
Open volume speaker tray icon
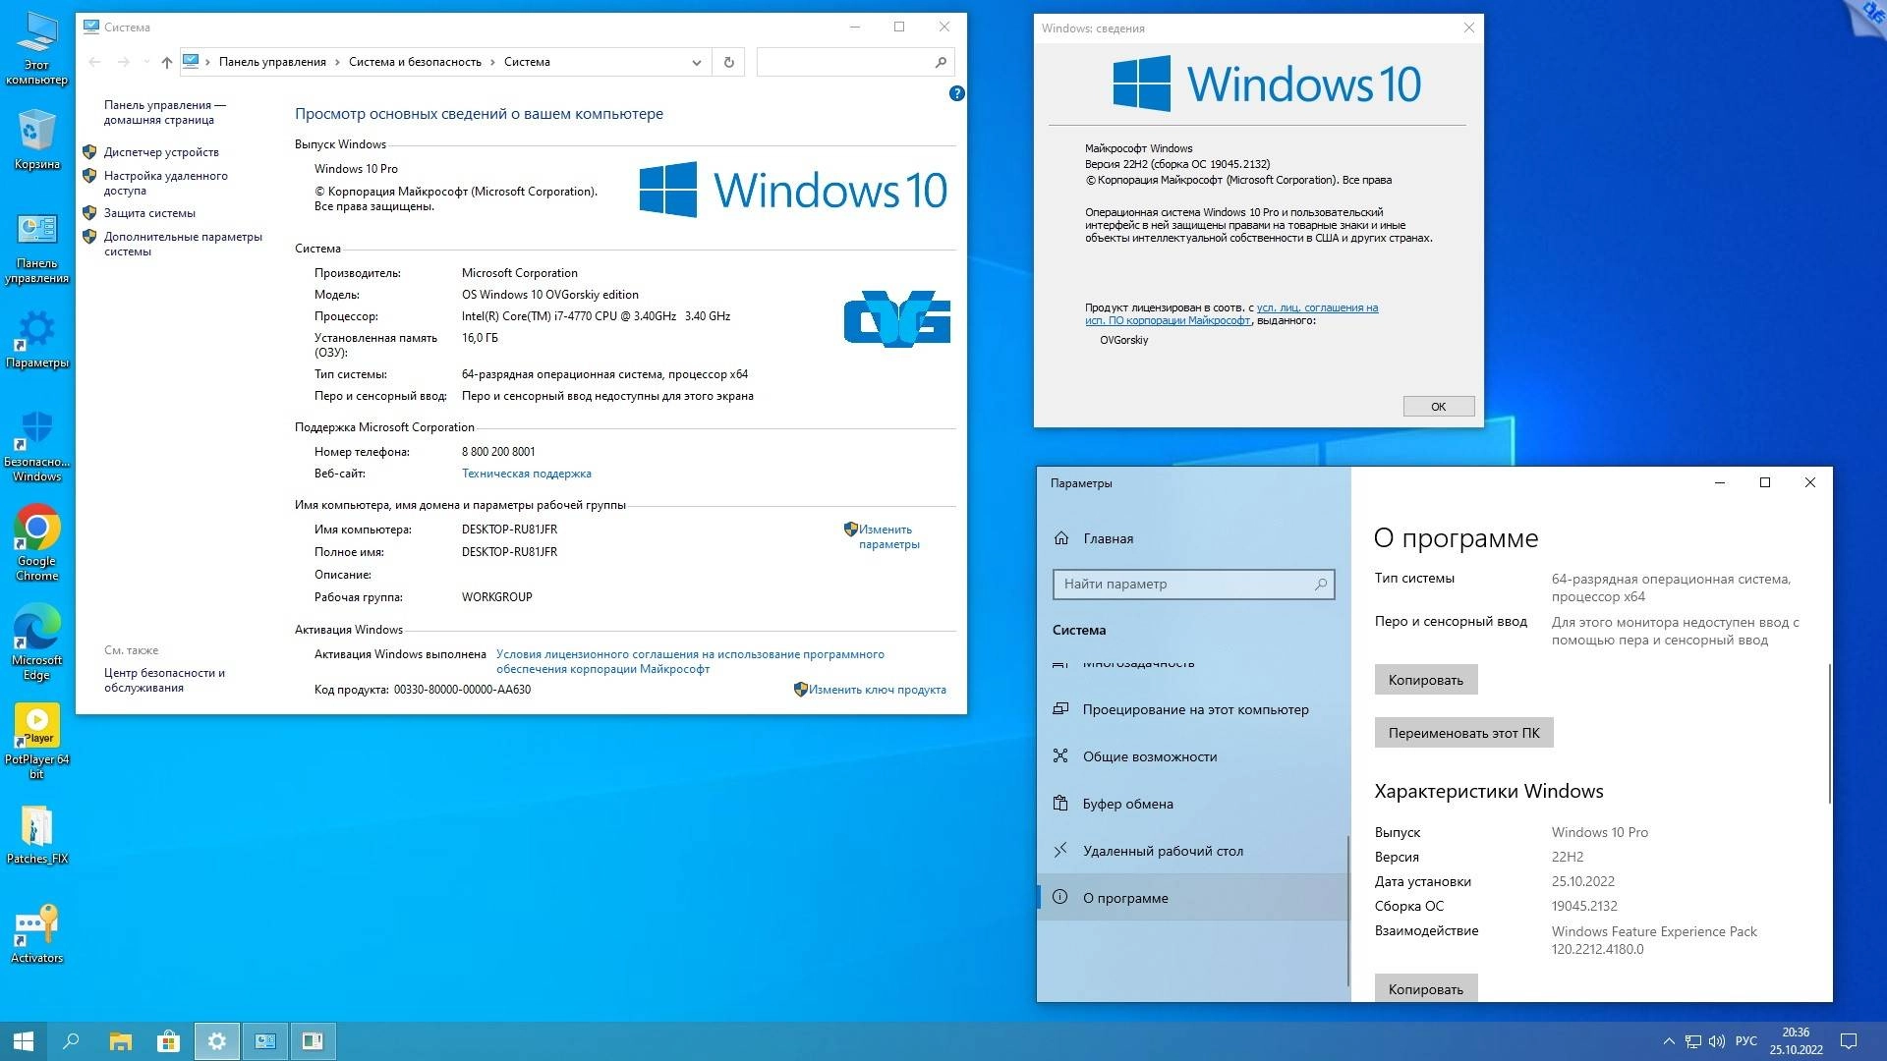point(1716,1041)
